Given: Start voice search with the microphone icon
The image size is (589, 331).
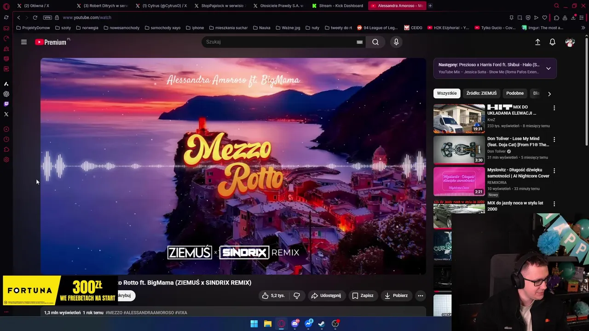Looking at the screenshot, I should point(396,42).
